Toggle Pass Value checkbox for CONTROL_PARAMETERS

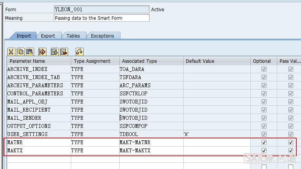coord(291,93)
